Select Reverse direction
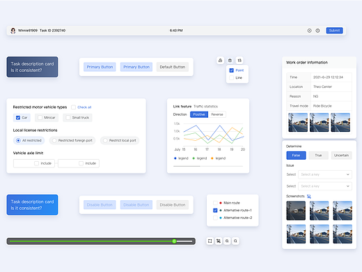Screen dimensions: 362x272 tap(217, 114)
